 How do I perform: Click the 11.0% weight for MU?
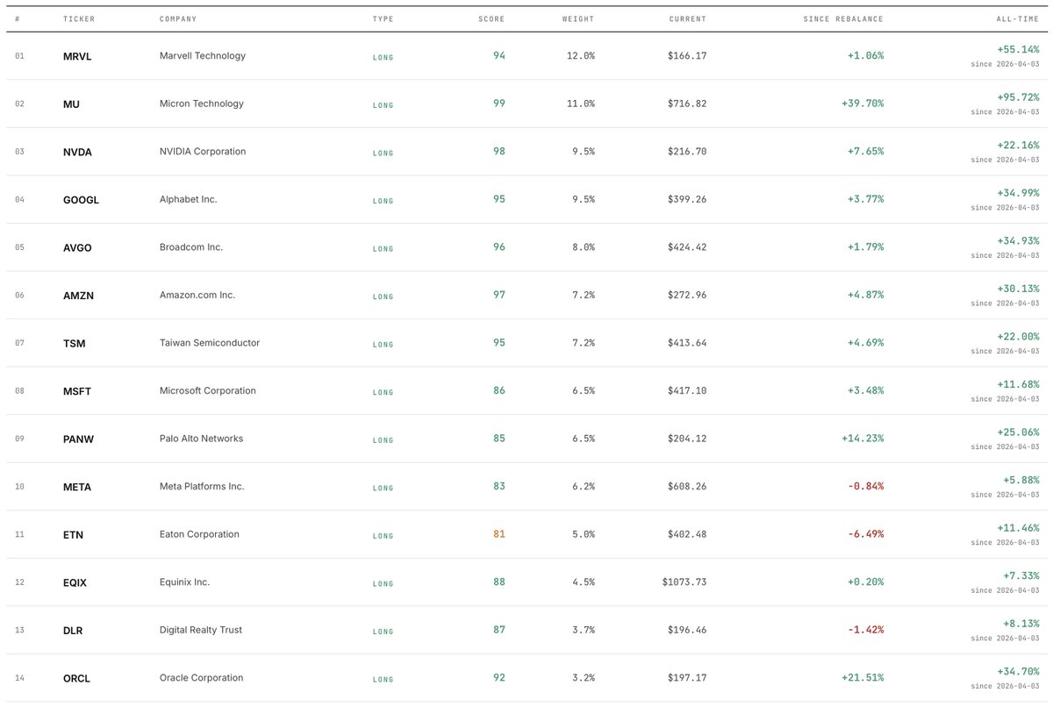581,104
